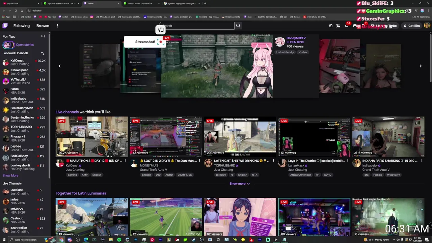The width and height of the screenshot is (432, 243).
Task: Click the GTARPLIVE tag
Action: tap(185, 175)
